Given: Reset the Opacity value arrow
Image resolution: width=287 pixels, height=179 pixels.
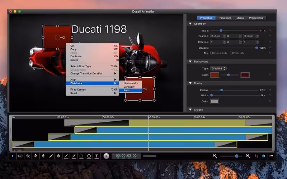Looking at the screenshot, I should (x=270, y=48).
